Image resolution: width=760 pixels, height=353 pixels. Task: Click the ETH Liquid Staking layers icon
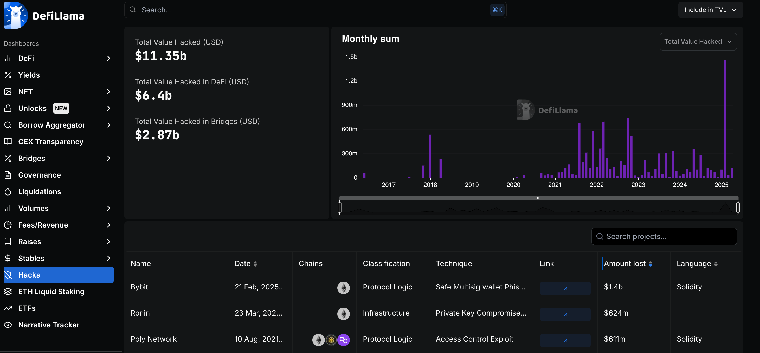(x=8, y=292)
